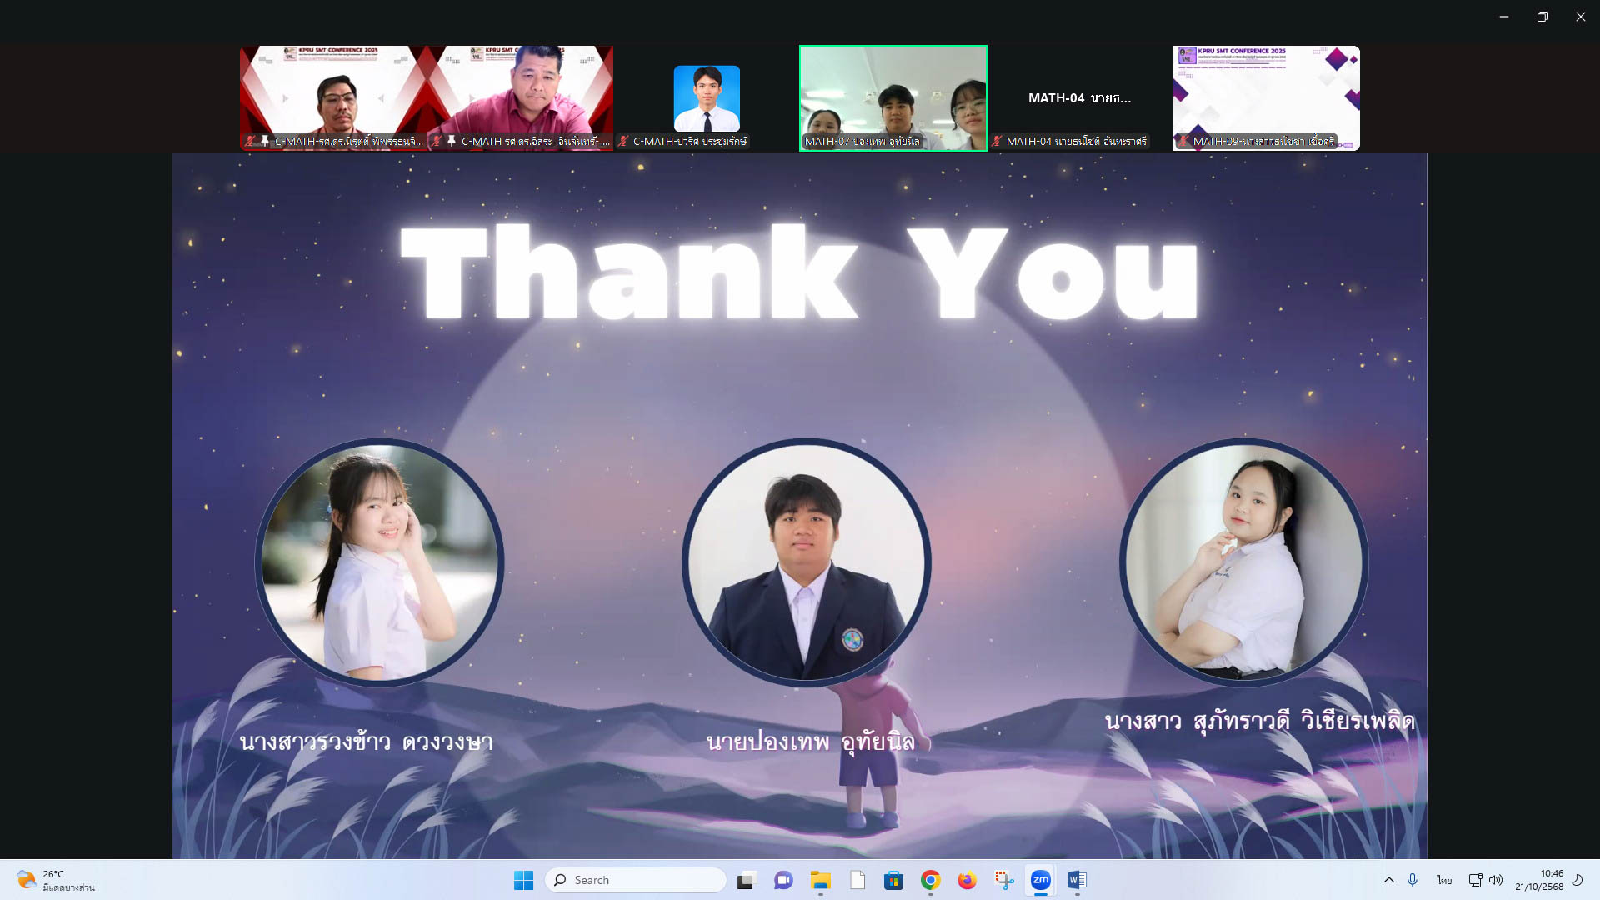Image resolution: width=1600 pixels, height=900 pixels.
Task: Open the clock and date flyout
Action: (x=1538, y=880)
